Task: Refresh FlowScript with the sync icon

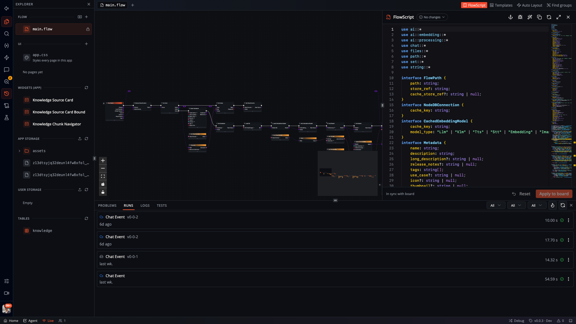Action: point(549,17)
